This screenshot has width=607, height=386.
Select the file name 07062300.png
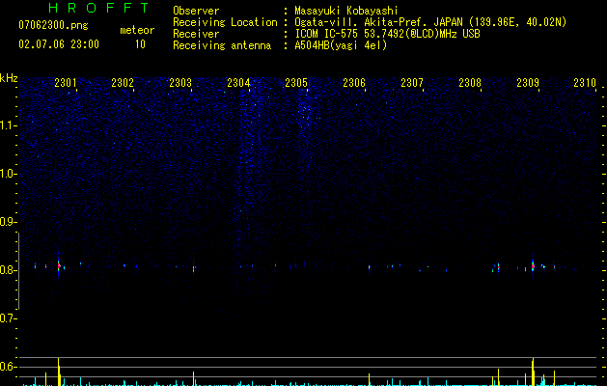53,26
